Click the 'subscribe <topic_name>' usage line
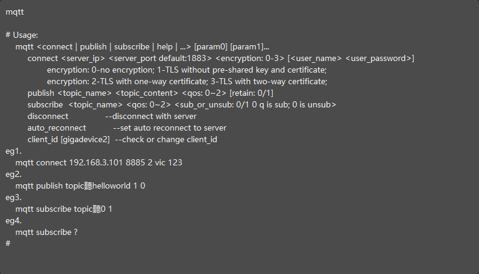 click(x=181, y=105)
